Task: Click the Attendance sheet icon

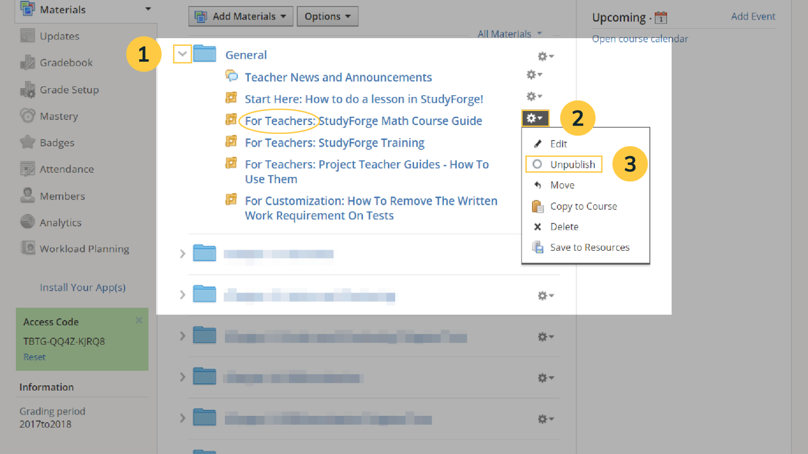Action: [x=28, y=169]
